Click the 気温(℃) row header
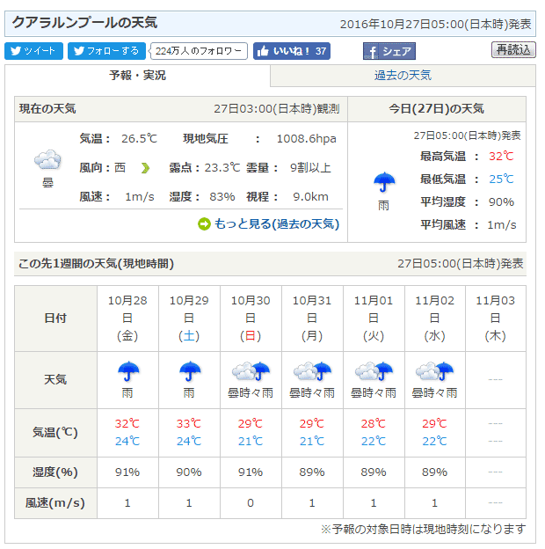 (55, 432)
